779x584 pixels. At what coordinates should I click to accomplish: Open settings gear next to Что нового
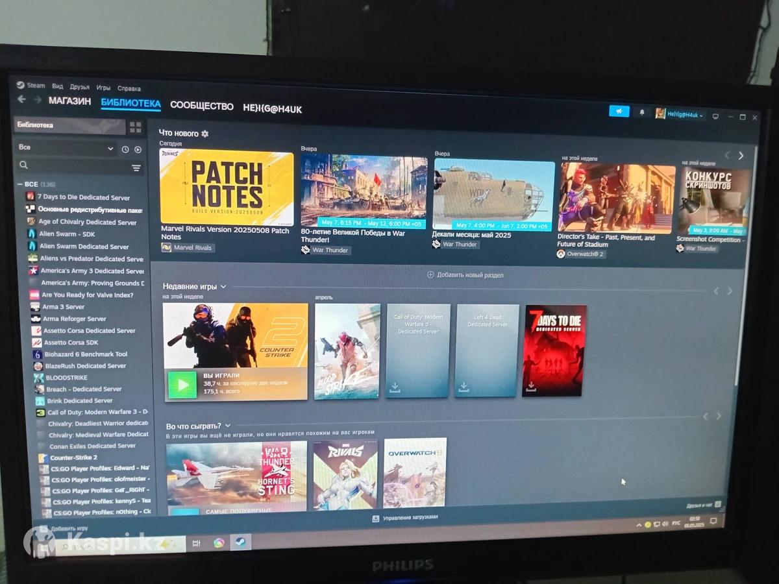click(x=205, y=134)
